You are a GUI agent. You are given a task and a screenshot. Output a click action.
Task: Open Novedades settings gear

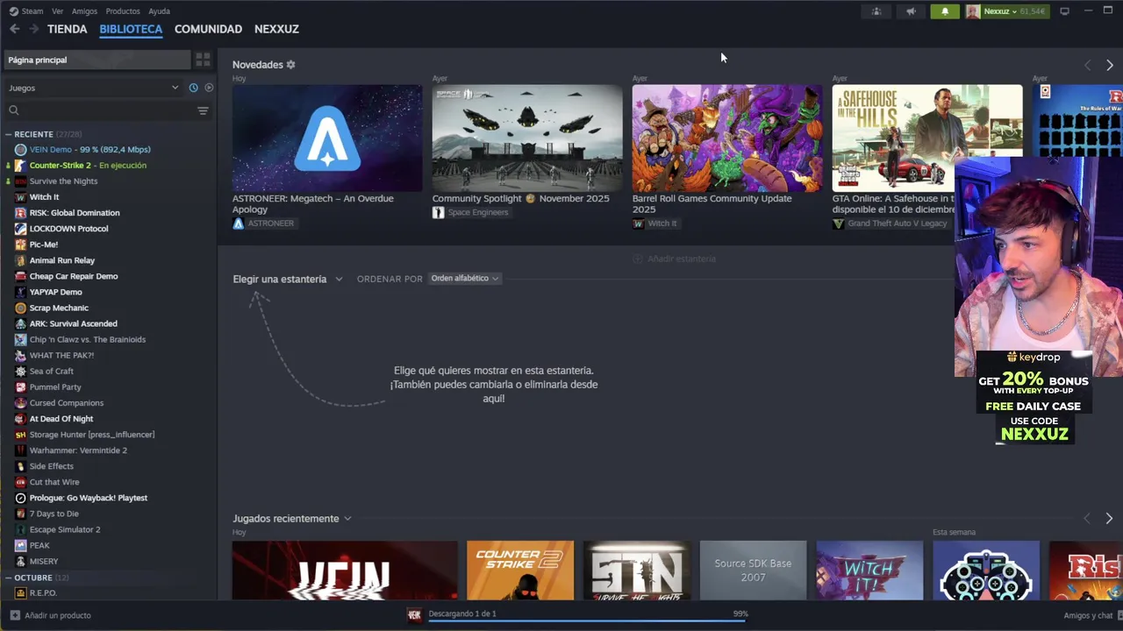click(x=290, y=65)
